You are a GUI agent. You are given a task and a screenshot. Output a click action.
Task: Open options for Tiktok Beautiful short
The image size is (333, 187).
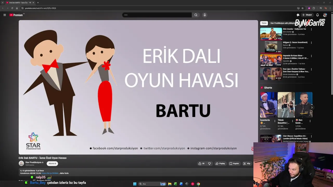coord(292,121)
